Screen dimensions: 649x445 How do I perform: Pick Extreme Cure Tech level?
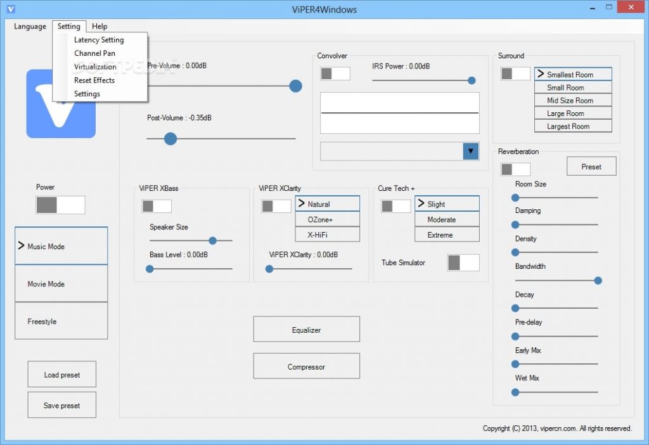tap(447, 235)
